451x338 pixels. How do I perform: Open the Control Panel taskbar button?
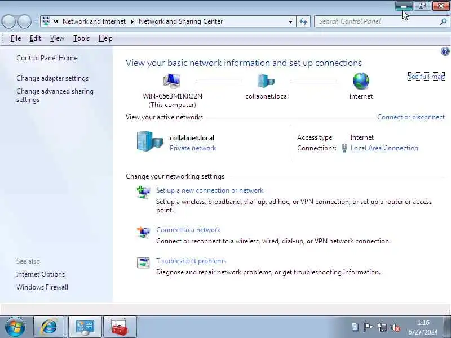click(85, 327)
